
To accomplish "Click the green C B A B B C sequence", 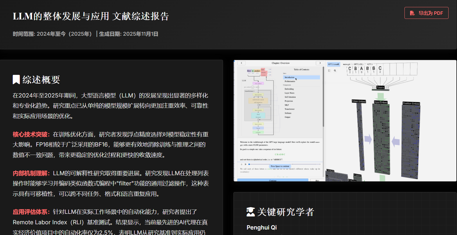I will point(280,154).
